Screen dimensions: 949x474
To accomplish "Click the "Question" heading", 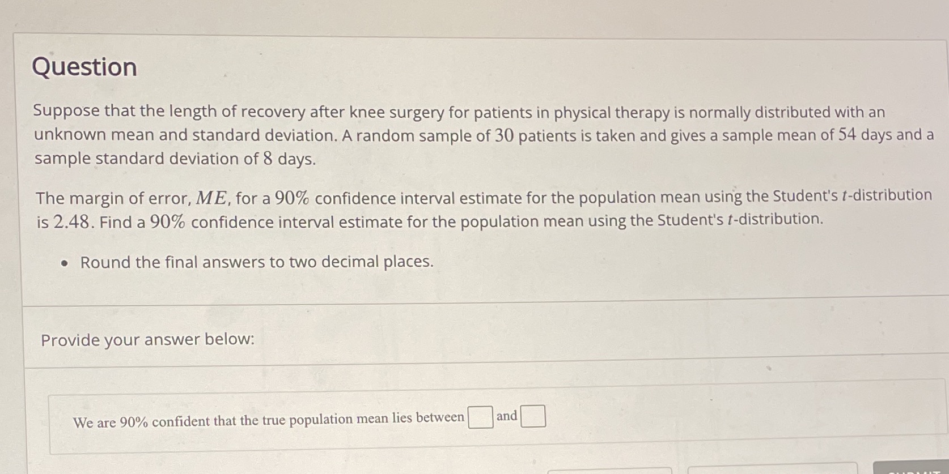I will tap(84, 67).
